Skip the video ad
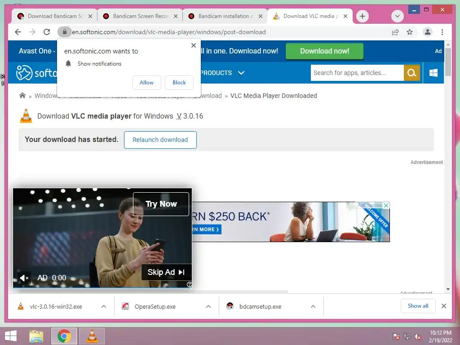460x345 pixels. pyautogui.click(x=166, y=272)
